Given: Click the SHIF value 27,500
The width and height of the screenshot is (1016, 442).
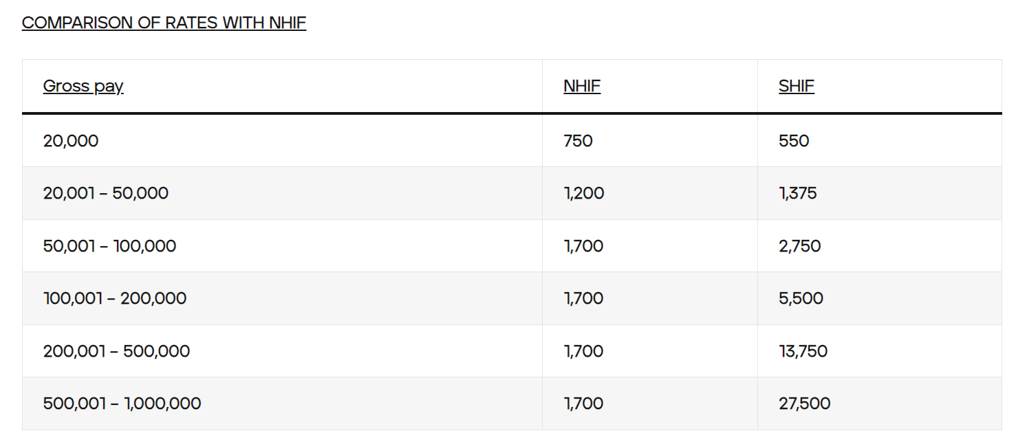Looking at the screenshot, I should [x=804, y=404].
